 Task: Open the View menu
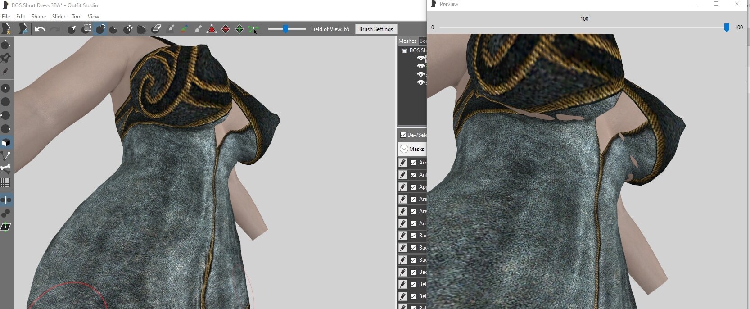coord(93,16)
